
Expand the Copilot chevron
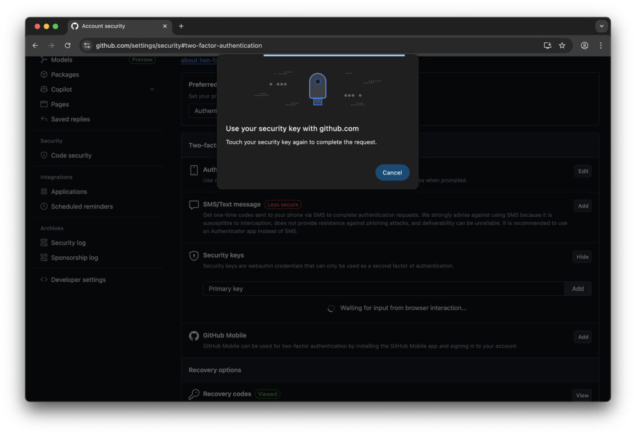coord(152,89)
